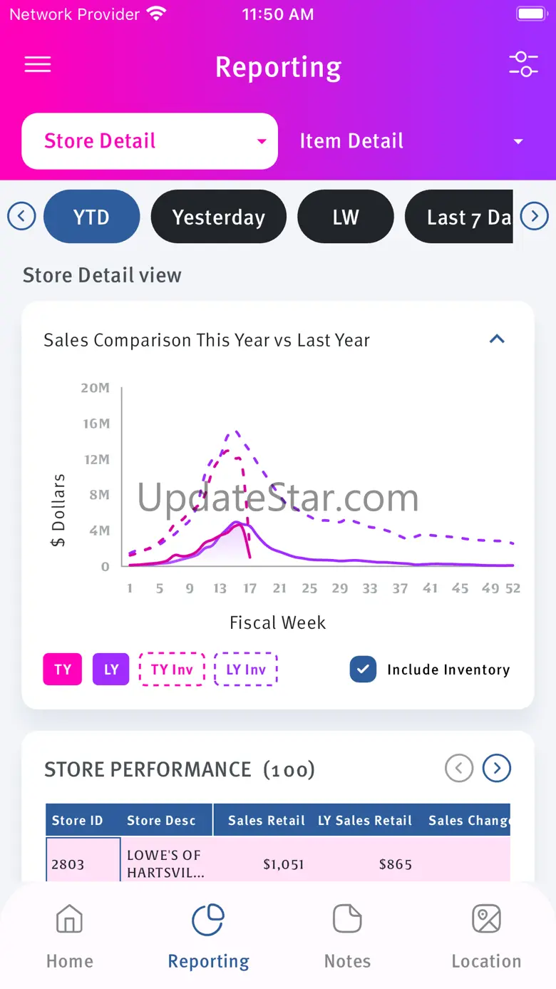Select the LW date filter
Viewport: 556px width, 989px height.
[345, 217]
